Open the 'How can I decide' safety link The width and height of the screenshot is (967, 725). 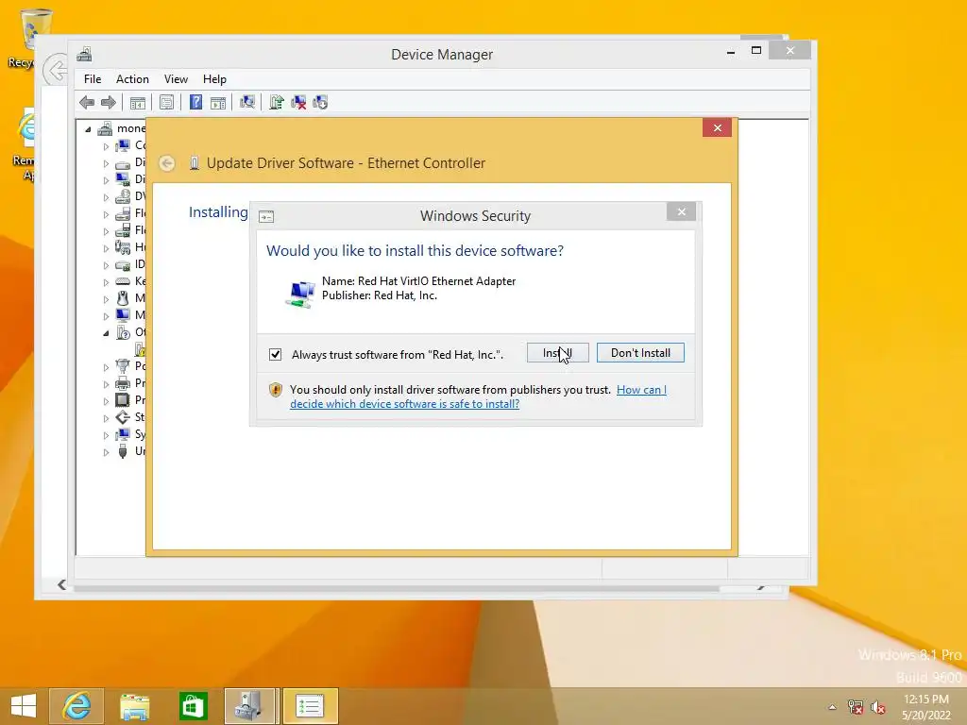[478, 397]
